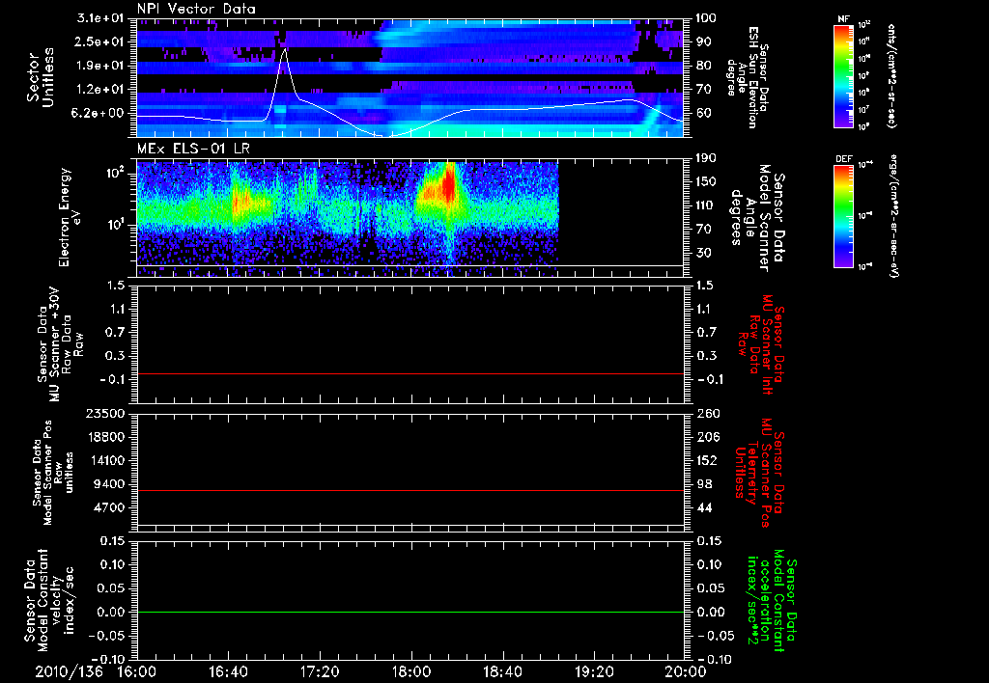Click the green 'Model Constant acceleration' label
The width and height of the screenshot is (989, 683).
[x=772, y=602]
